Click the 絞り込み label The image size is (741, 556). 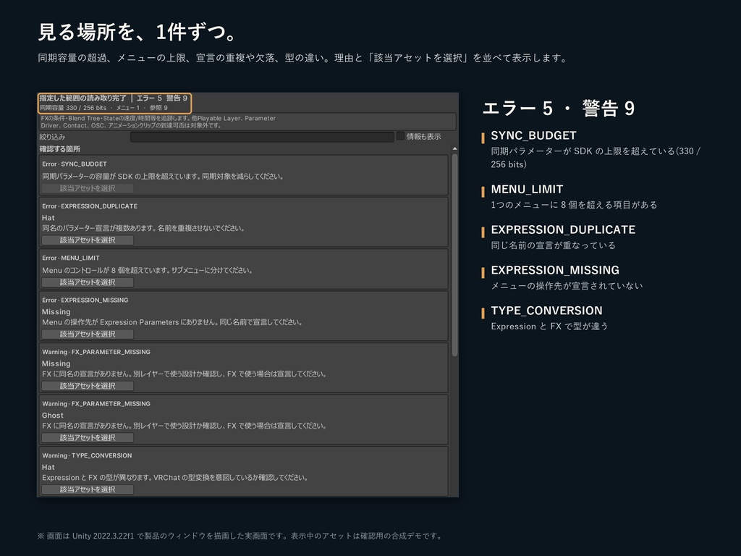[52, 137]
